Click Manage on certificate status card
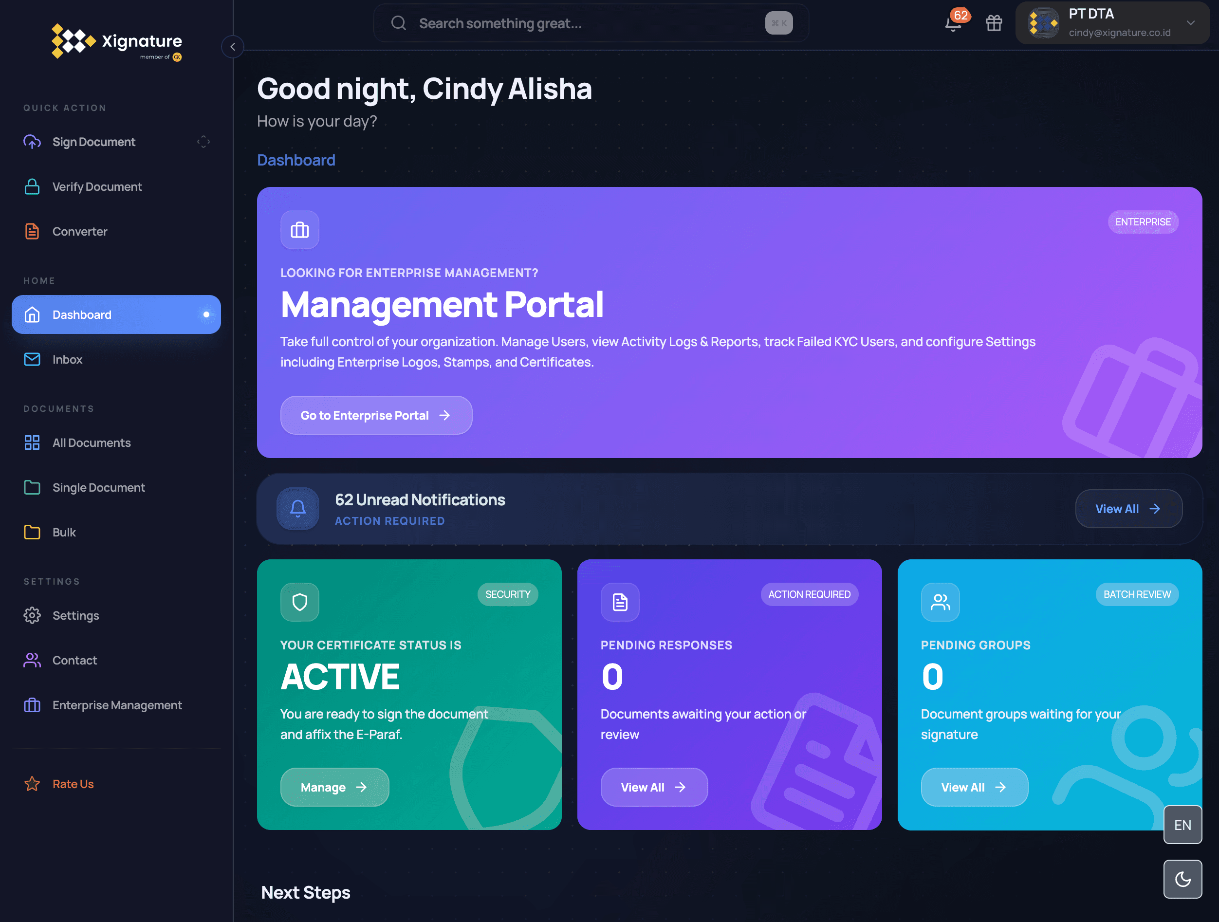 pyautogui.click(x=334, y=787)
